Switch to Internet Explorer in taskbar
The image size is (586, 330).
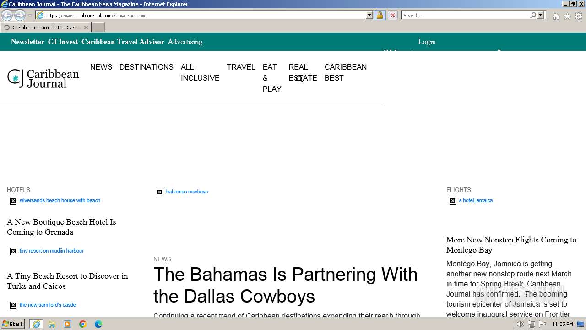click(36, 324)
